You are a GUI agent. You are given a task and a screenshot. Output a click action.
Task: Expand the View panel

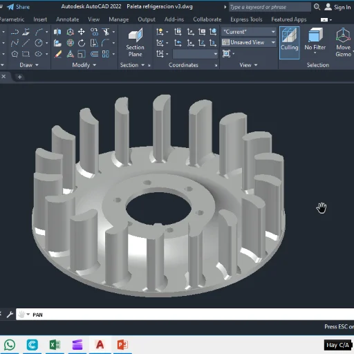[248, 65]
